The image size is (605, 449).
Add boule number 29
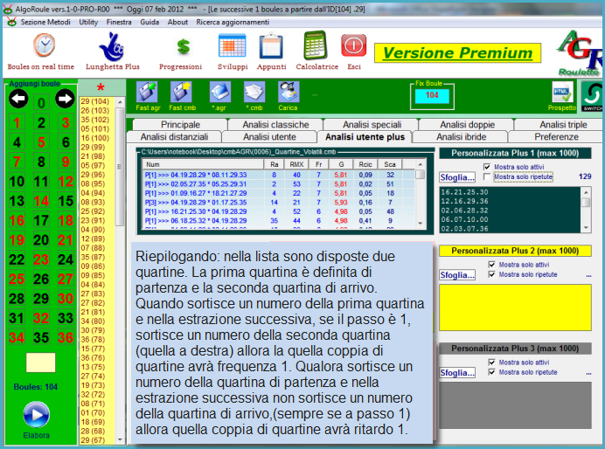coord(41,298)
